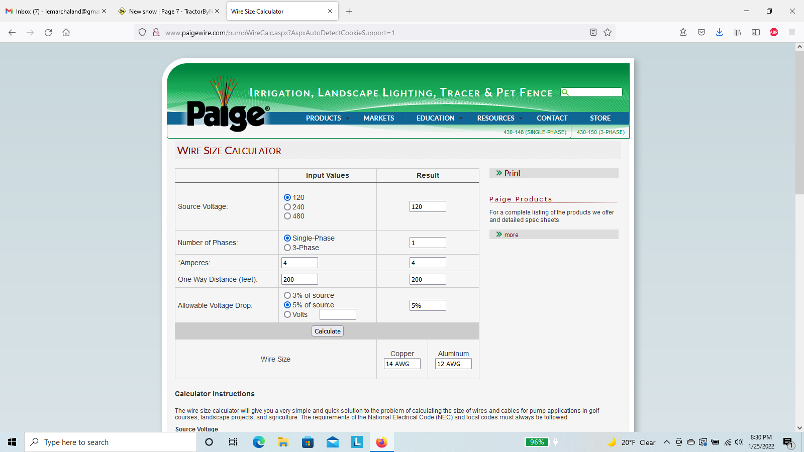Reload the page with the refresh icon
This screenshot has width=804, height=452.
point(48,33)
